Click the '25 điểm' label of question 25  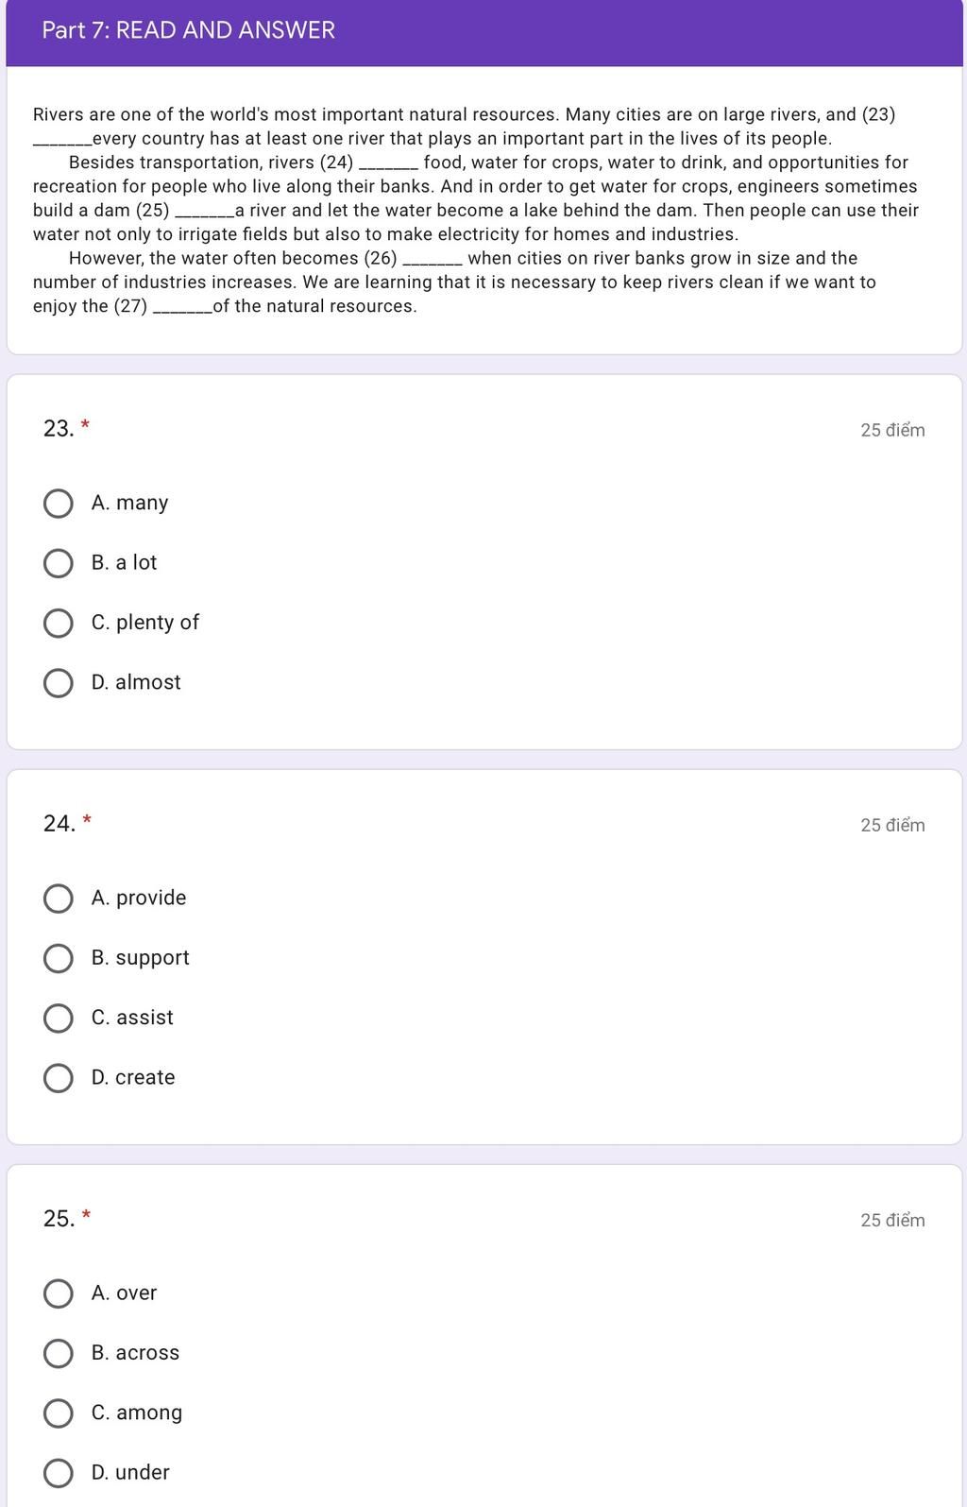point(892,1220)
